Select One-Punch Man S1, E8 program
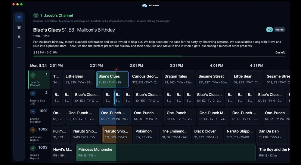301x165 pixels. tap(82, 116)
